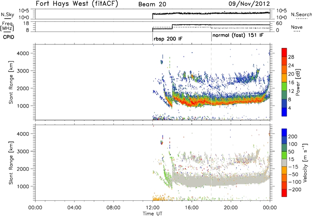
Task: Click the green segment of Velocity colorbar
Action: click(x=284, y=155)
